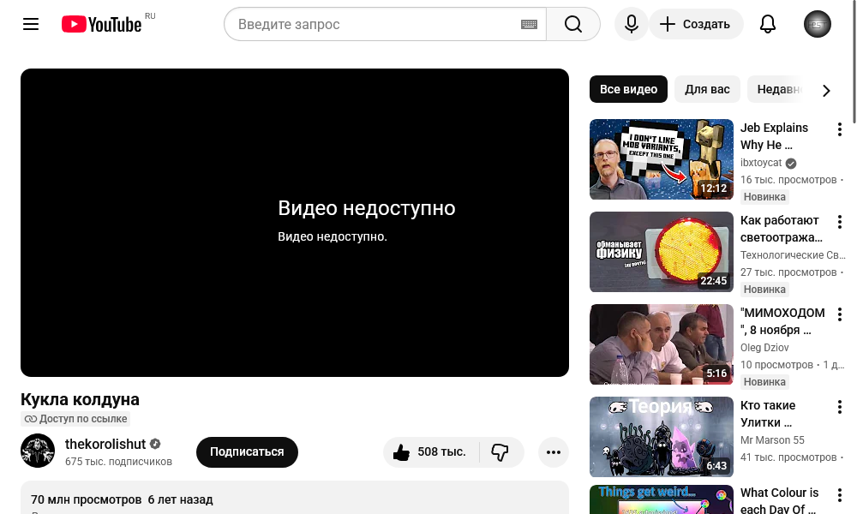Viewport: 857px width, 514px height.
Task: Click the verified badge next to thekorolishut
Action: [155, 444]
